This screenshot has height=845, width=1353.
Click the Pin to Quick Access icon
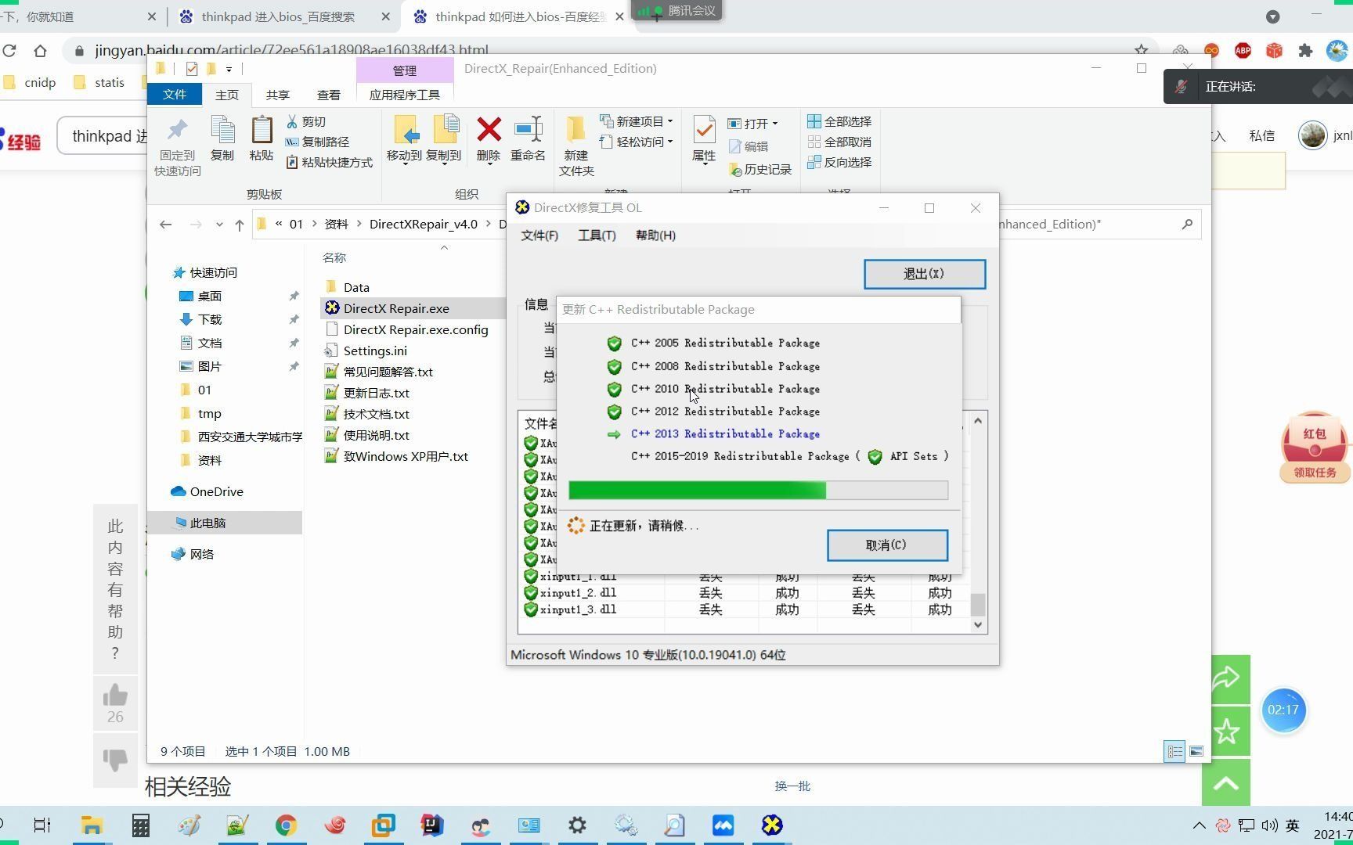177,131
